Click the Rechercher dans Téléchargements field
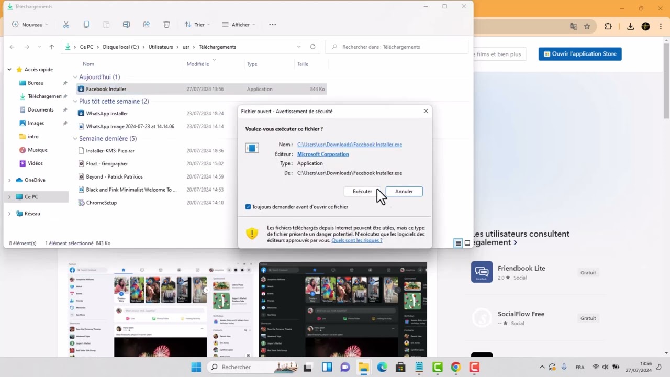This screenshot has width=670, height=377. 397,47
